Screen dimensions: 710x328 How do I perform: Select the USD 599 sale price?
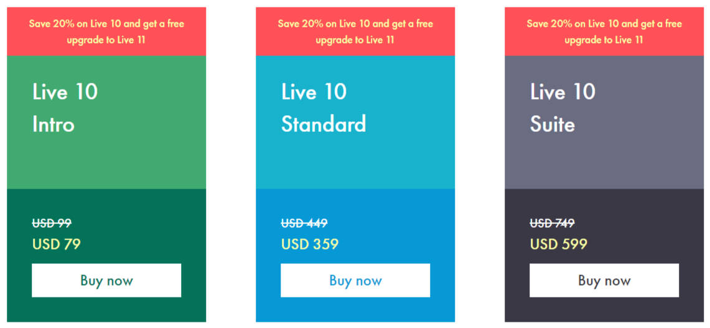click(x=559, y=244)
